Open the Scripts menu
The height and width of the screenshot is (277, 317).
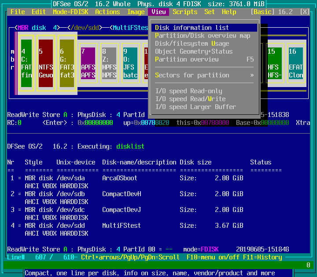[185, 12]
